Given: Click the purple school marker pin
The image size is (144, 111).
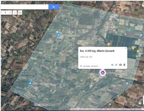Looking at the screenshot, I should tap(103, 73).
